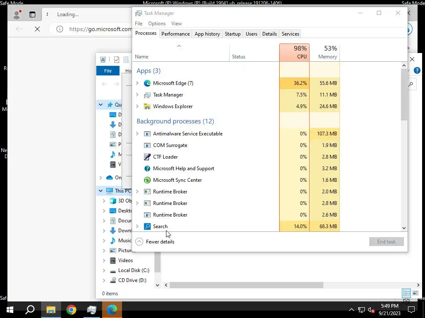Open the Start menu

pos(10,310)
